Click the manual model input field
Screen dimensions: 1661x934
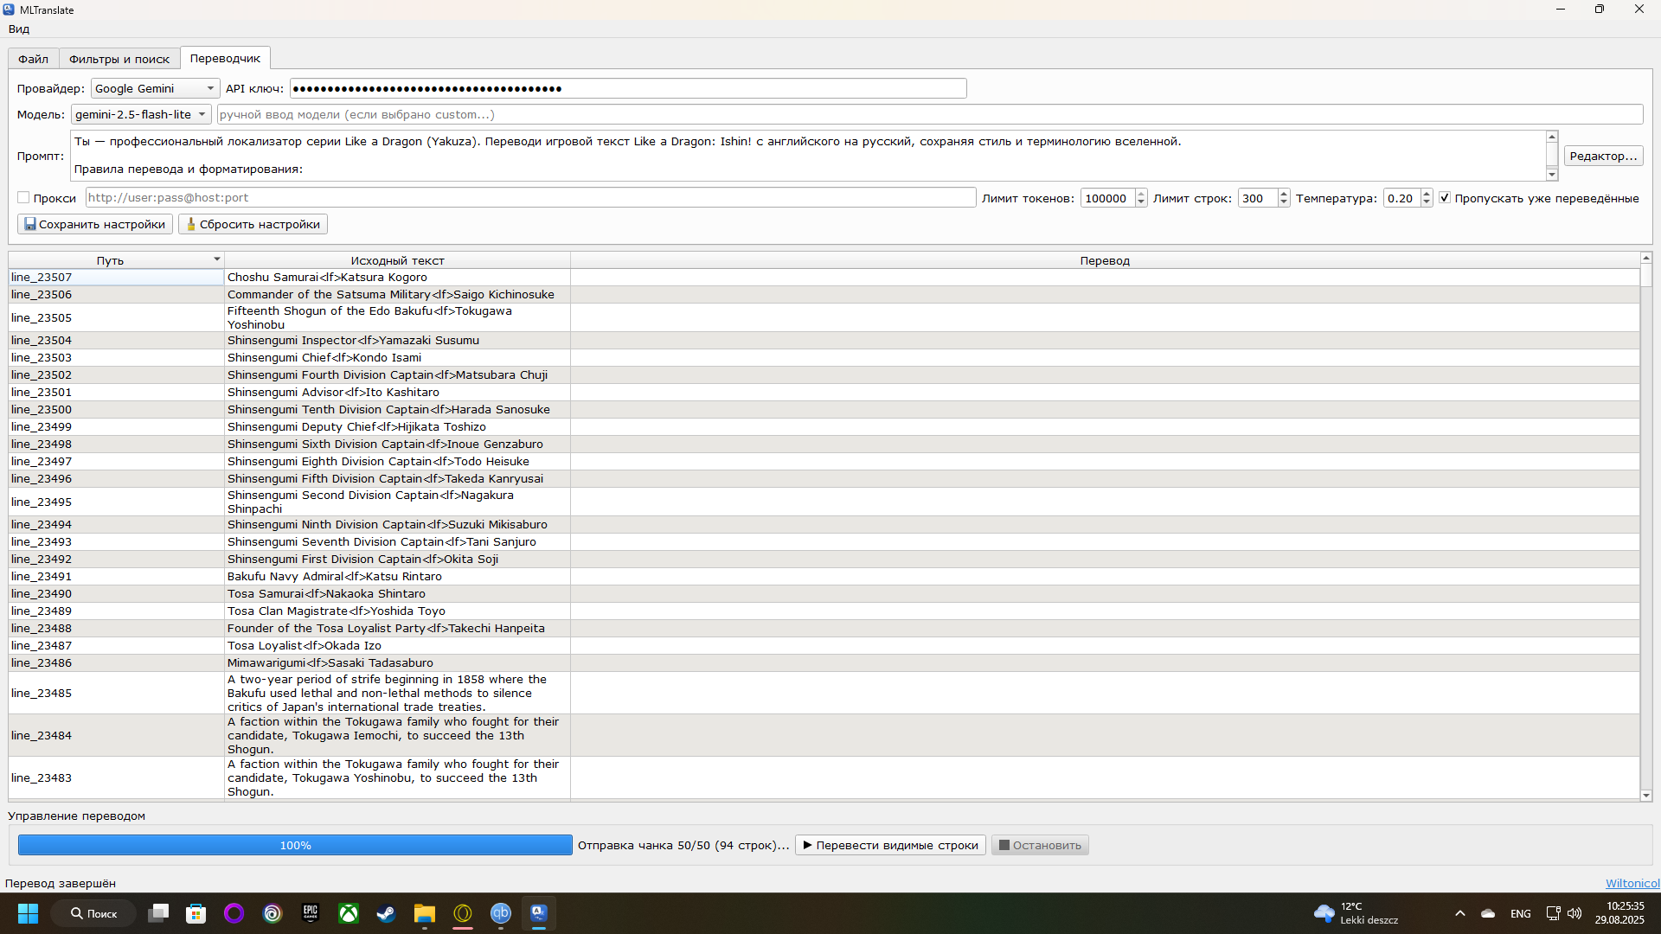click(929, 114)
